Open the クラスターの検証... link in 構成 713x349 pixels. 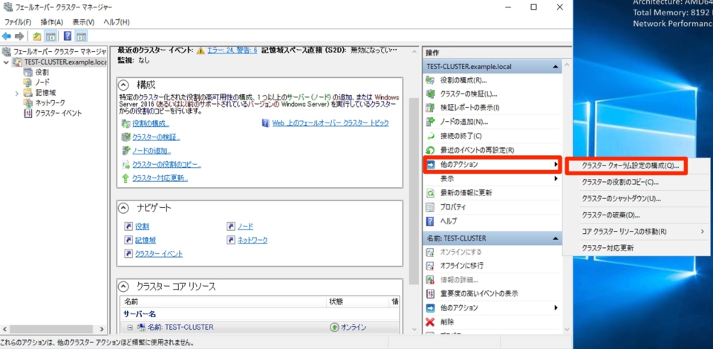point(156,137)
